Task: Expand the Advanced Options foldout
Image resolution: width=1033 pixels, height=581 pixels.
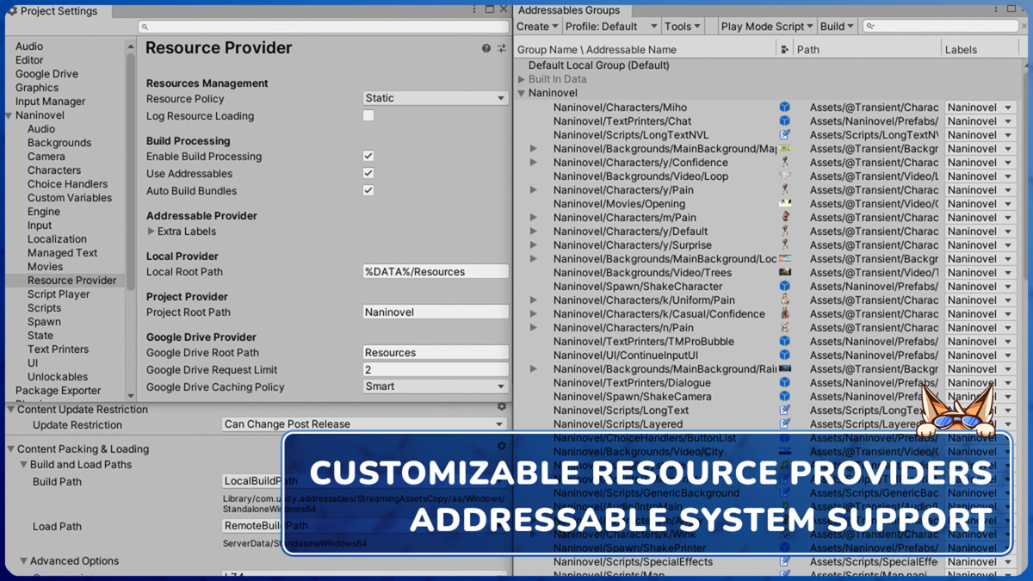Action: (x=24, y=561)
